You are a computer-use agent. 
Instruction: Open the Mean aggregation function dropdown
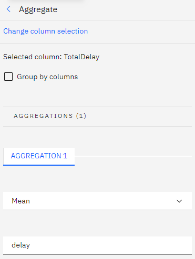97,201
